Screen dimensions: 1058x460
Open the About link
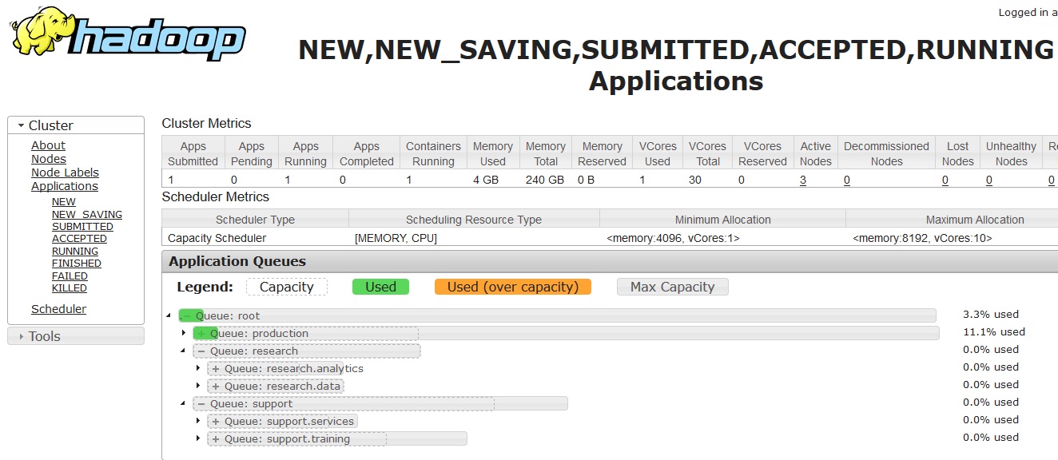(x=48, y=145)
